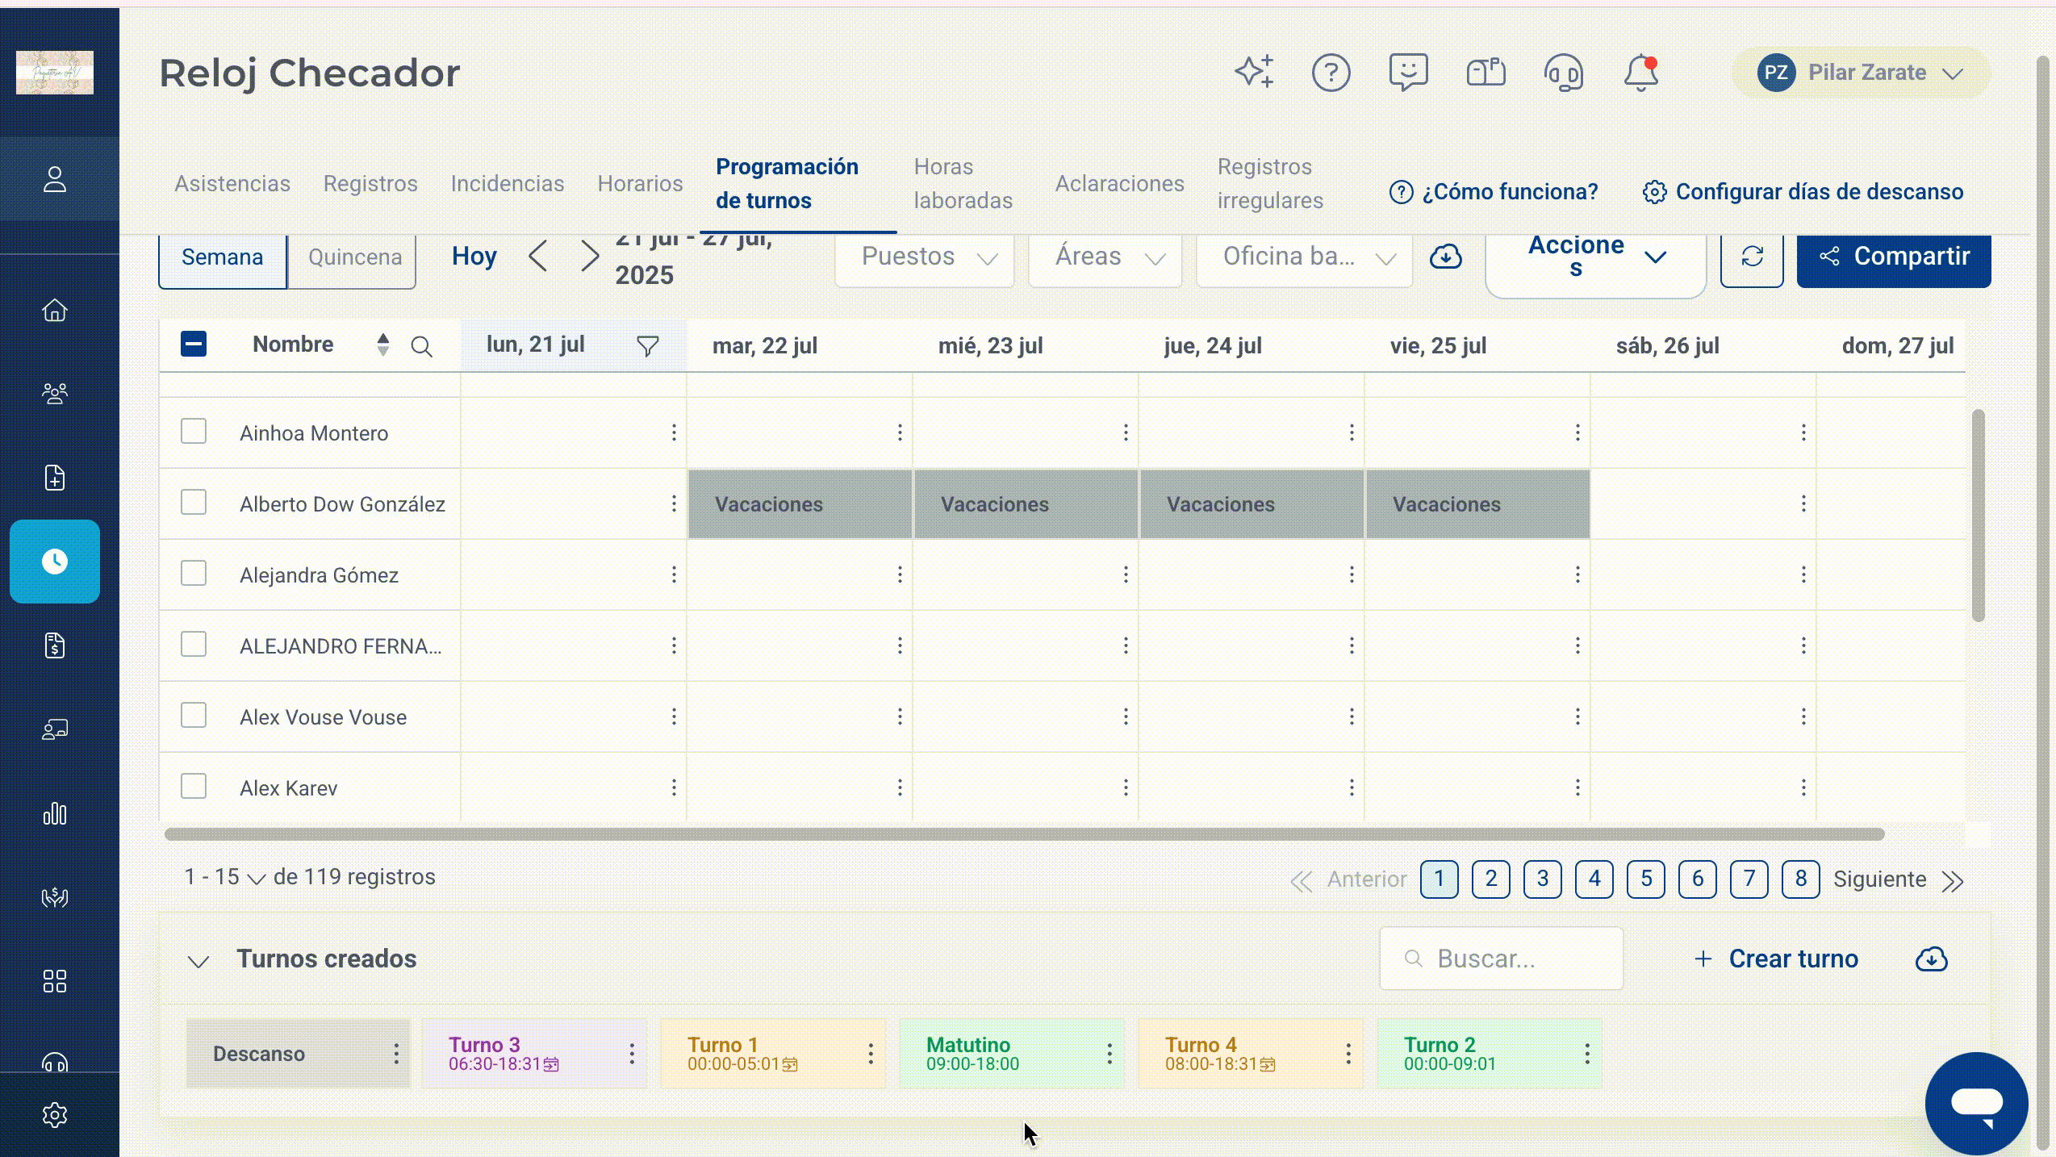
Task: Open filter on lun, 21 jul column
Action: pos(647,346)
